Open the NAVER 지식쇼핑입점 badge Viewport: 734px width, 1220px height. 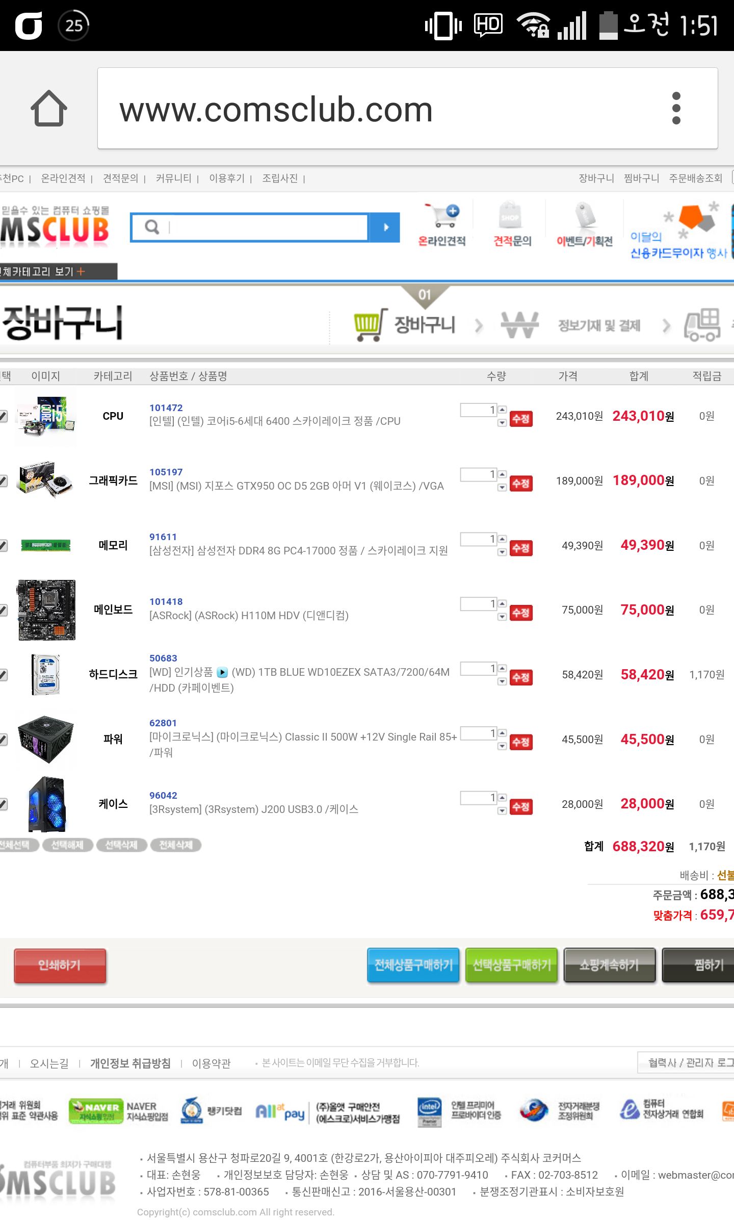119,1111
